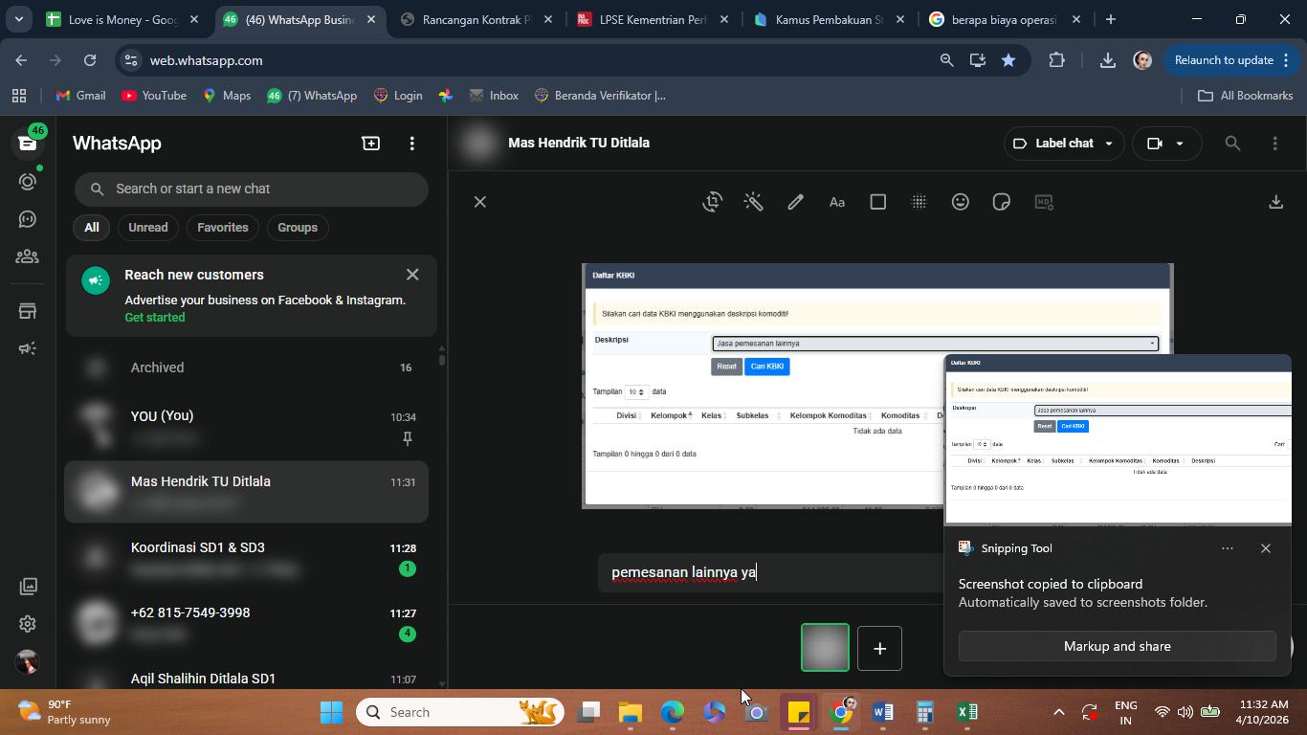The width and height of the screenshot is (1307, 735).
Task: Close the Snipping Tool notification
Action: (x=1266, y=548)
